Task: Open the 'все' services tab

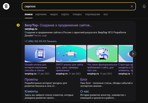Action: point(106,14)
